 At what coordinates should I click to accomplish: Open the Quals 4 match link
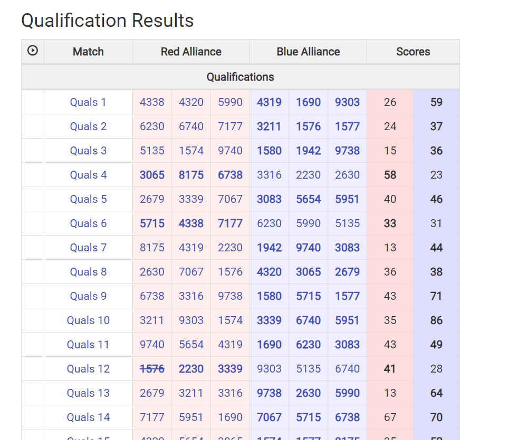pos(88,175)
